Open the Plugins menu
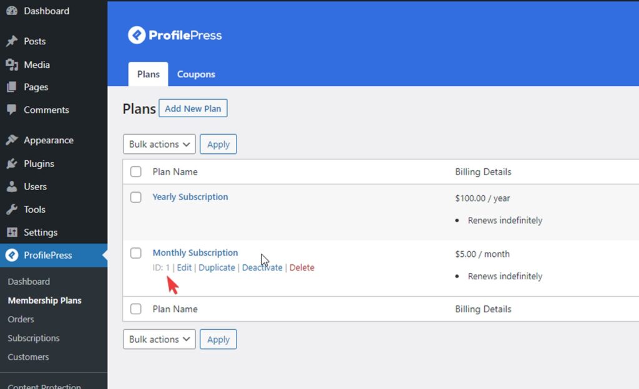The width and height of the screenshot is (639, 389). (39, 163)
